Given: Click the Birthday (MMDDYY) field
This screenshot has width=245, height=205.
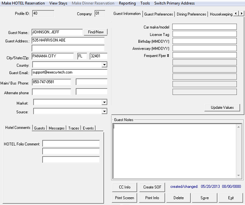Looking at the screenshot, I should [x=205, y=41].
